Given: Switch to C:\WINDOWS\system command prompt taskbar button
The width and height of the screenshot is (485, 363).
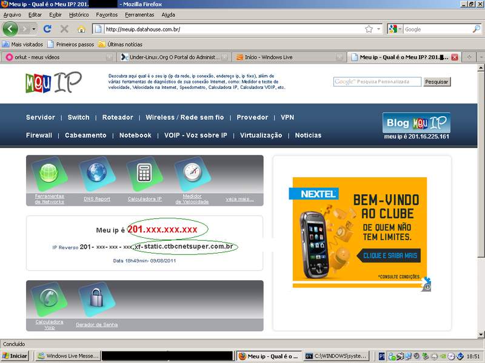Looking at the screenshot, I should click(337, 356).
